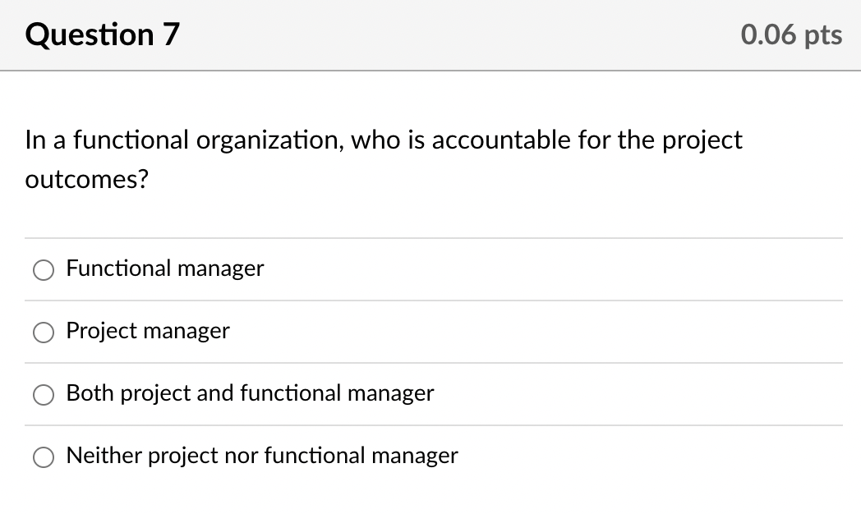Click Neither project nor functional manager text
The height and width of the screenshot is (514, 861).
[x=261, y=456]
